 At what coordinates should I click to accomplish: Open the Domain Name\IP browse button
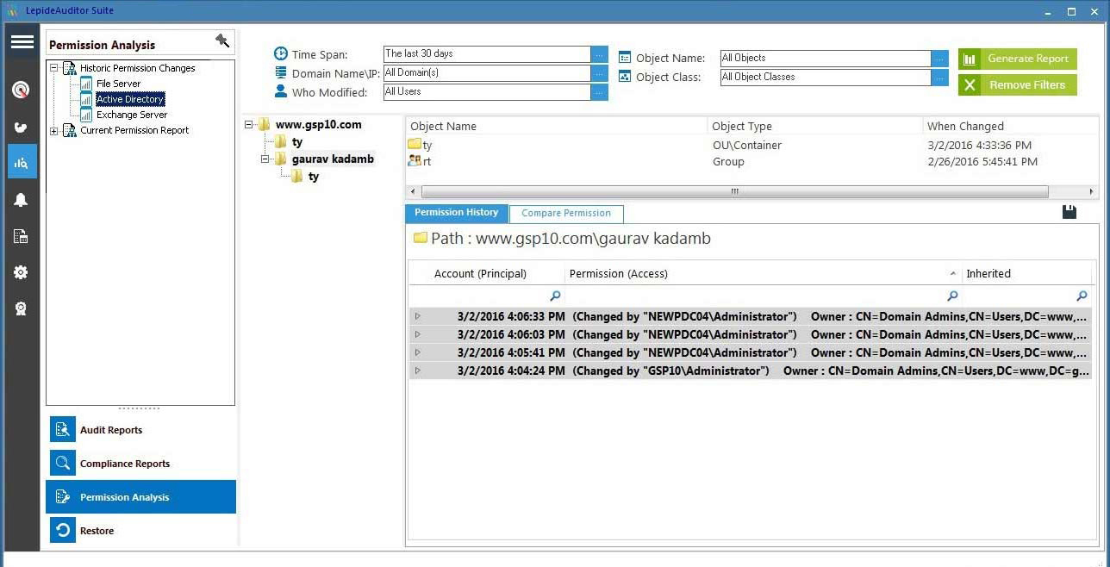click(599, 72)
